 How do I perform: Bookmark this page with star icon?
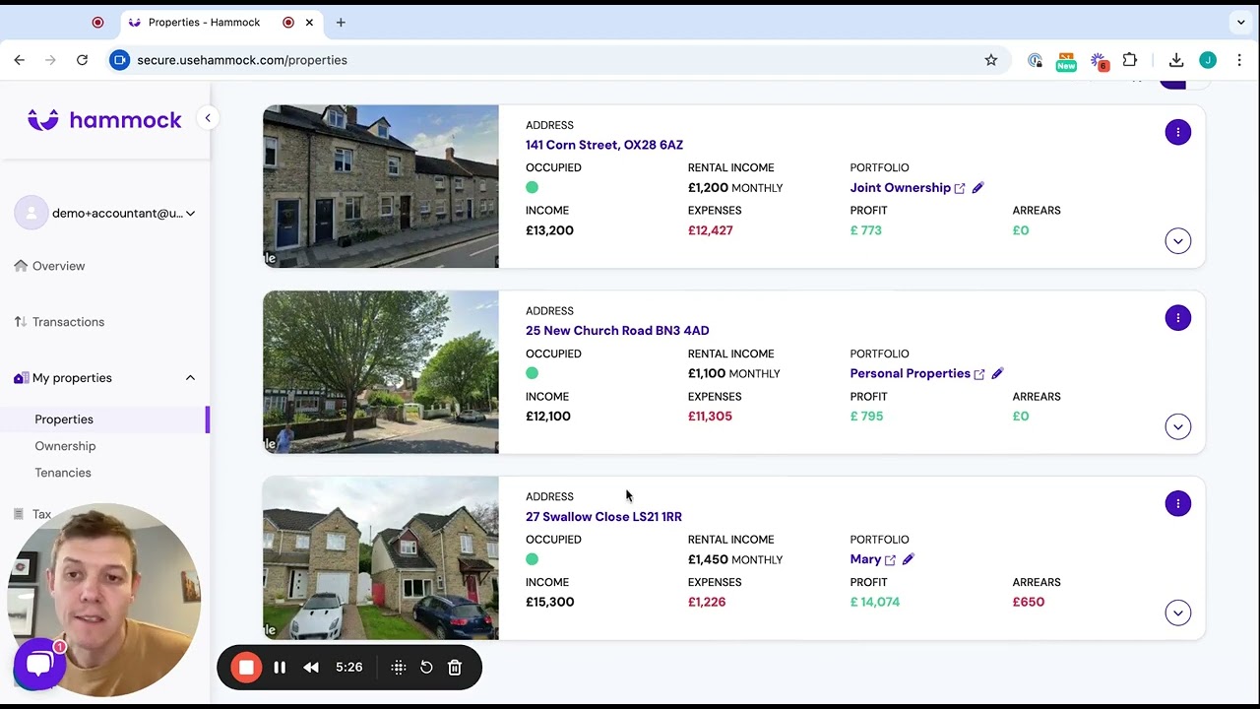[x=991, y=60]
